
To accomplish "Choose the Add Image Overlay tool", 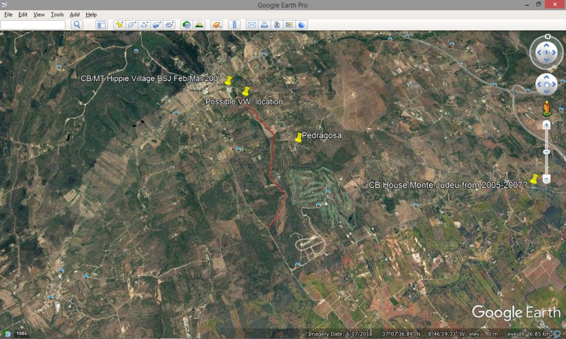I will coord(157,25).
